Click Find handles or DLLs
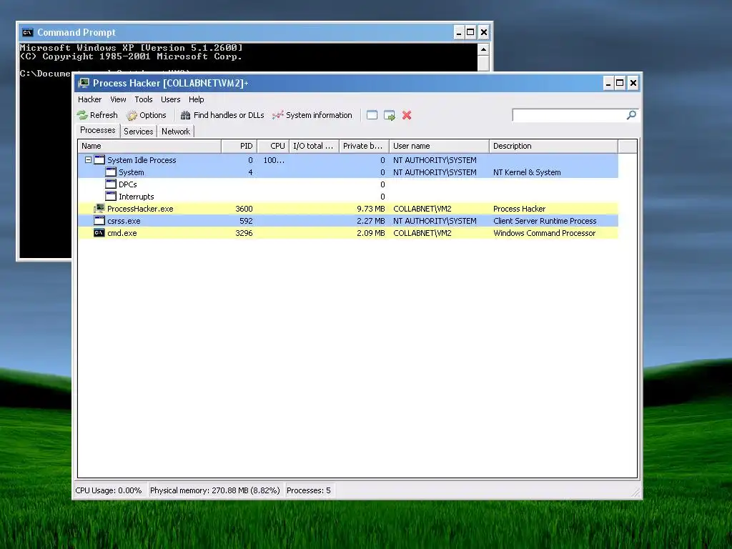This screenshot has height=549, width=732. [x=222, y=115]
